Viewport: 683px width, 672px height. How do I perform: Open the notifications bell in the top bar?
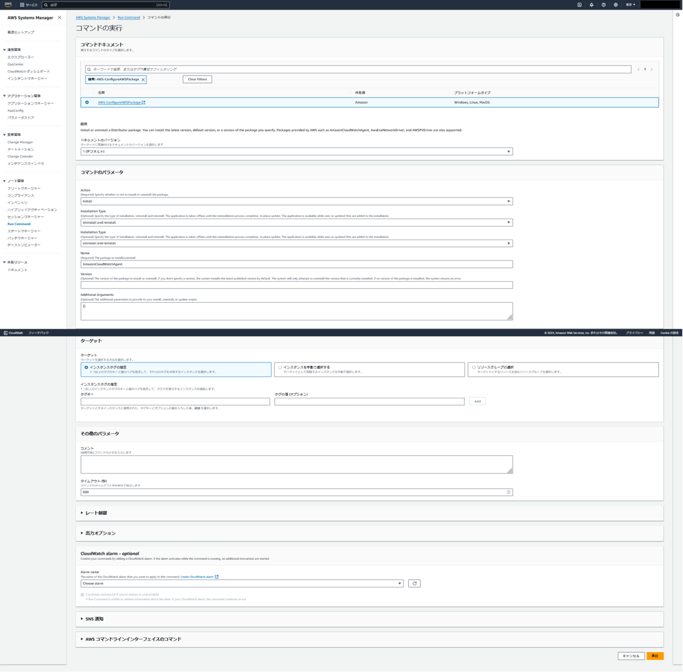tap(591, 4)
